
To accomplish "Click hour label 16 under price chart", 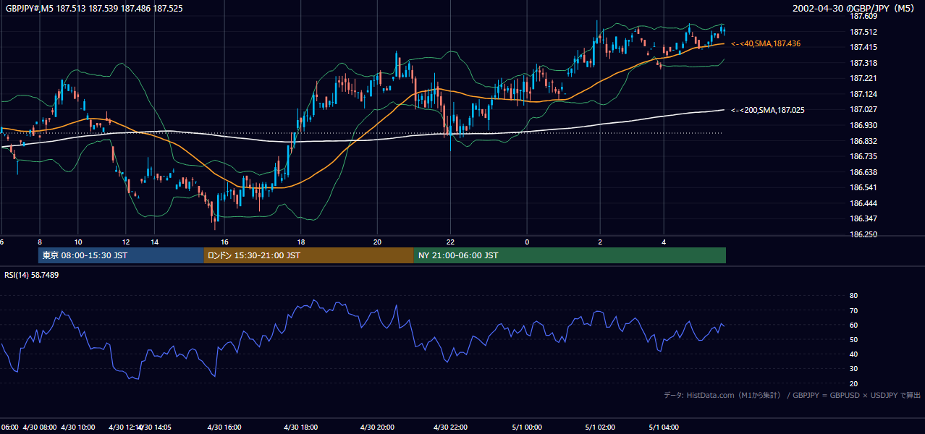I will (224, 242).
